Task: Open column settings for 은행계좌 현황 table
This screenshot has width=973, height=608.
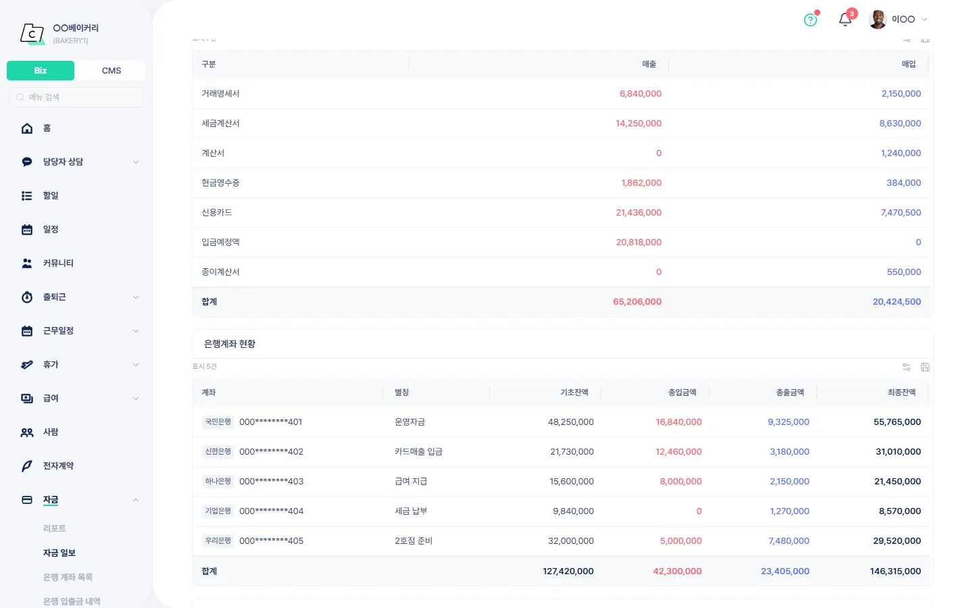Action: (907, 368)
